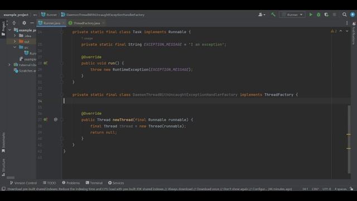Open the Structure side tool window
Image resolution: width=357 pixels, height=201 pixels.
[3, 167]
